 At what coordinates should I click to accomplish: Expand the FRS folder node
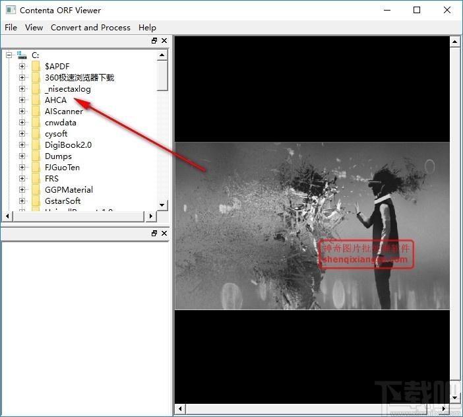(22, 178)
